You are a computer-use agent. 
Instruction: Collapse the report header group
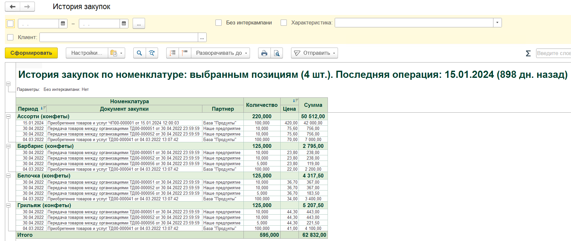pos(8,84)
